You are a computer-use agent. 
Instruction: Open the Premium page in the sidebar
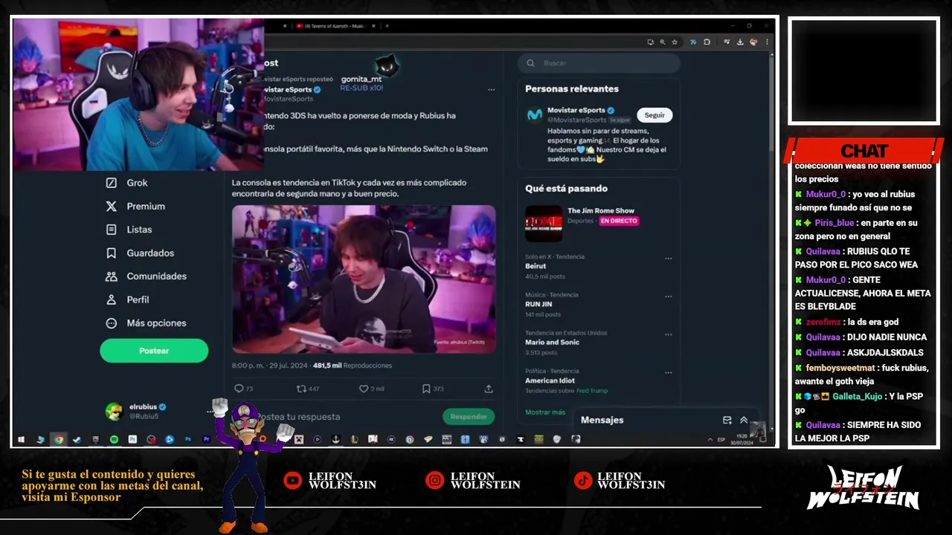[135, 206]
